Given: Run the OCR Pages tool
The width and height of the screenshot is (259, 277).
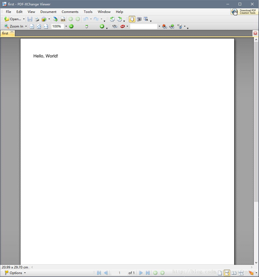Looking at the screenshot, I should pos(63,19).
